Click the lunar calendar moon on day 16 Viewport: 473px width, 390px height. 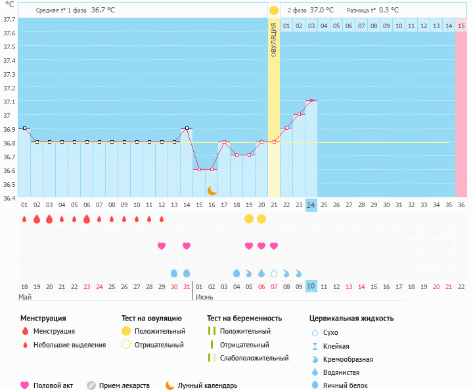click(x=212, y=191)
